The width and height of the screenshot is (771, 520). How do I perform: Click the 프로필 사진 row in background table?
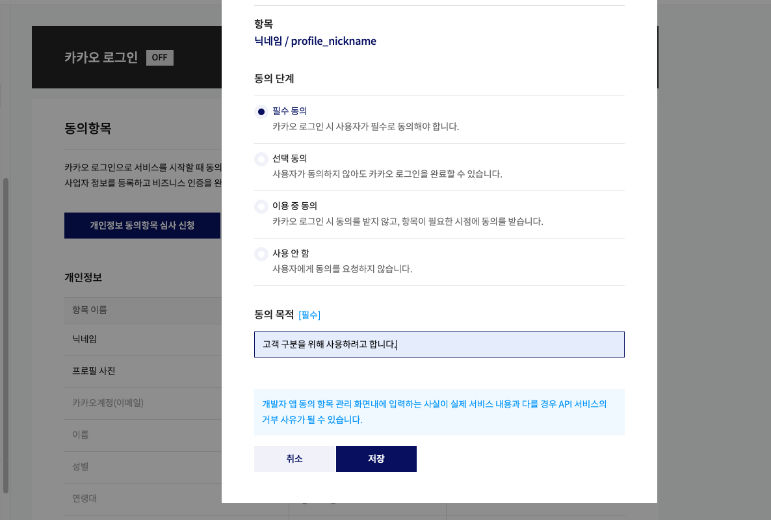pos(142,371)
